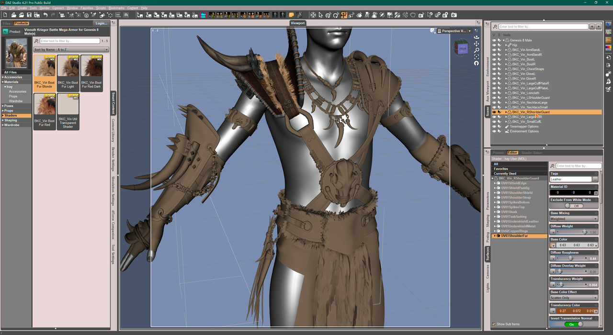Select the Scale tool icon
The image size is (613, 335).
(x=351, y=15)
